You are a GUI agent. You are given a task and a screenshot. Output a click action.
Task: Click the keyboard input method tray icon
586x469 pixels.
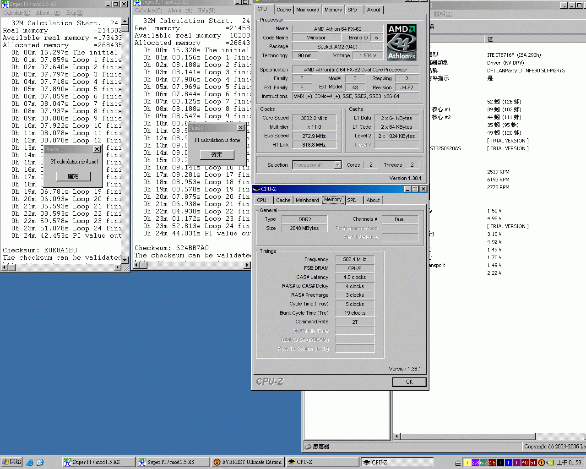point(458,463)
